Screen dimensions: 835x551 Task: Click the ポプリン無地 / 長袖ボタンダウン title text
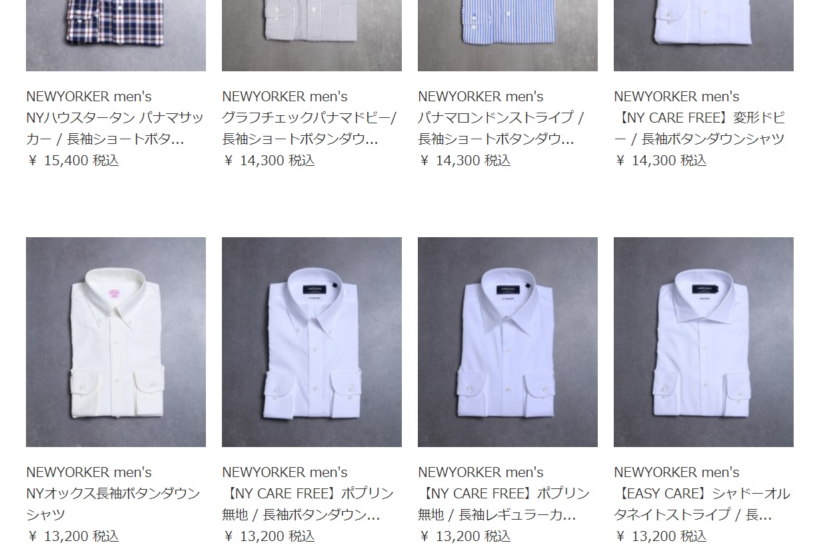(308, 504)
